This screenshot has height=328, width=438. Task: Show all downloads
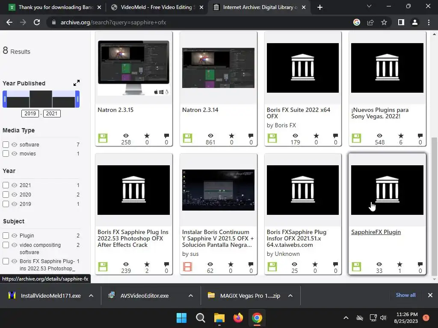[405, 295]
